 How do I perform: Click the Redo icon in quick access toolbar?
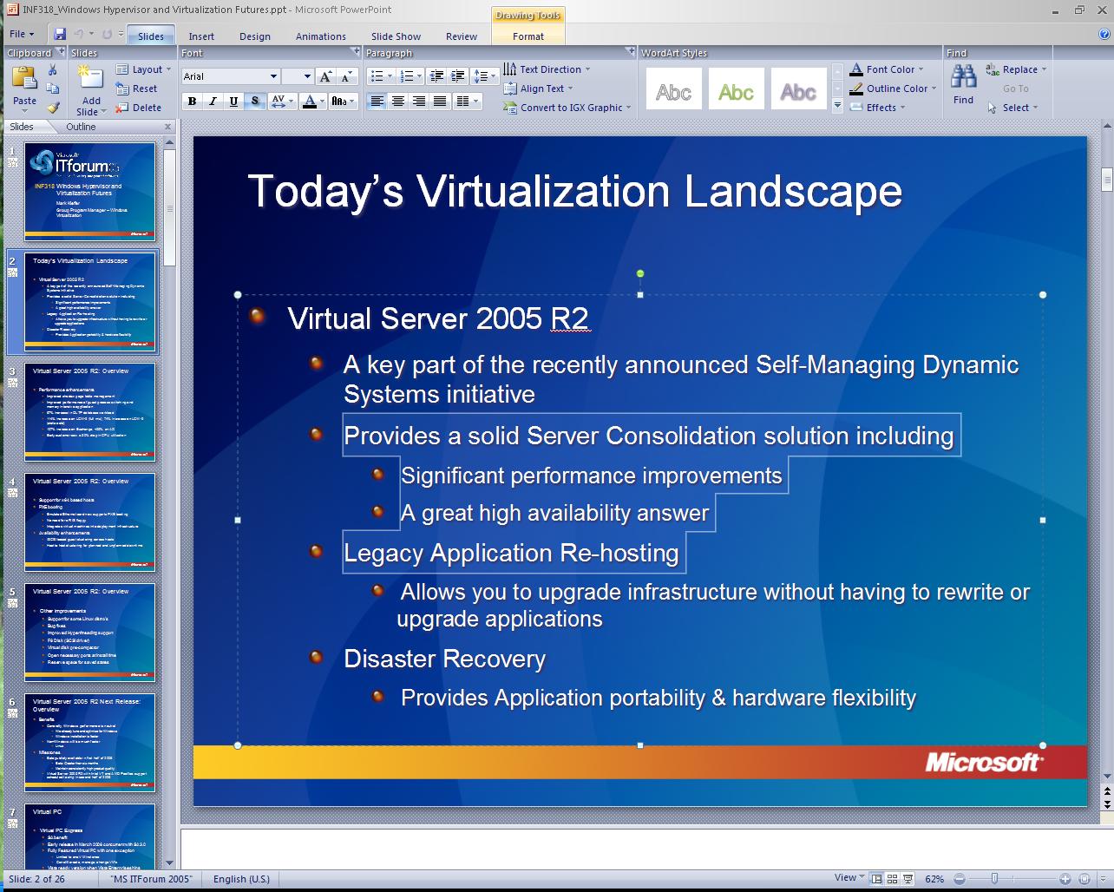click(108, 34)
